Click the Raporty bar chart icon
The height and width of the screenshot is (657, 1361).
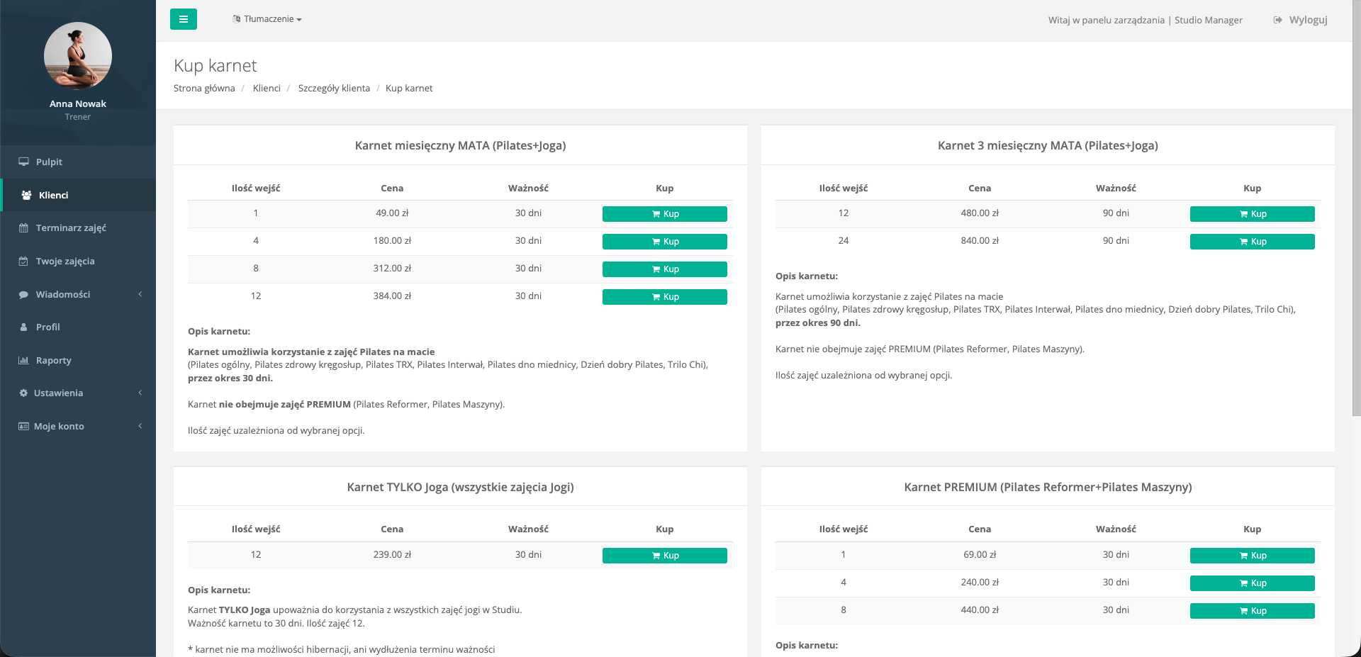[23, 360]
